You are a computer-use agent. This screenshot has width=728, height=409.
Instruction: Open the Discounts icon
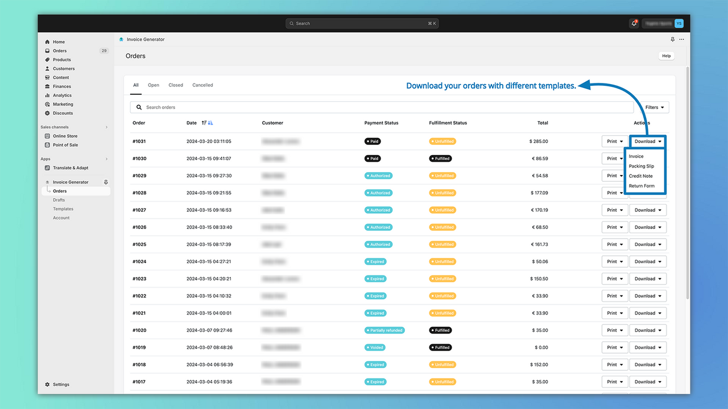click(48, 113)
